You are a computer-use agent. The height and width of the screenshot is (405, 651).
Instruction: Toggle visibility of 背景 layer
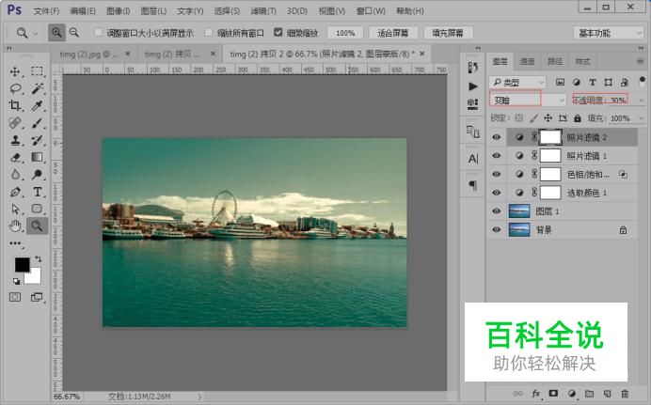tap(498, 229)
